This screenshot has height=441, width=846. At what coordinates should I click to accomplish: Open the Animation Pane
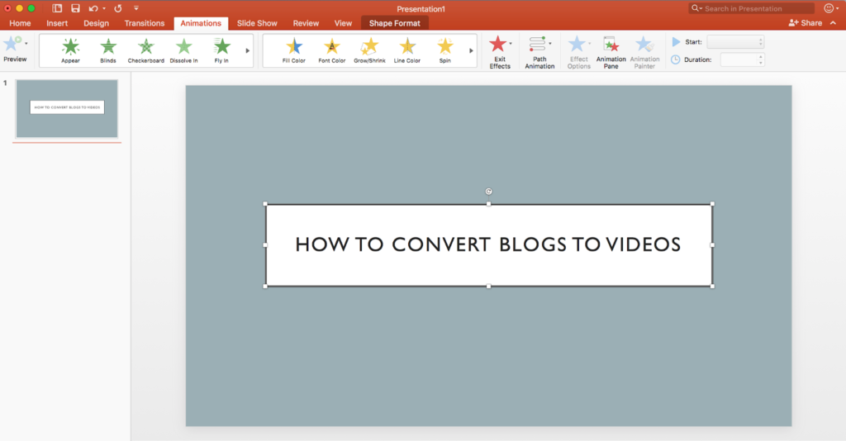click(611, 51)
